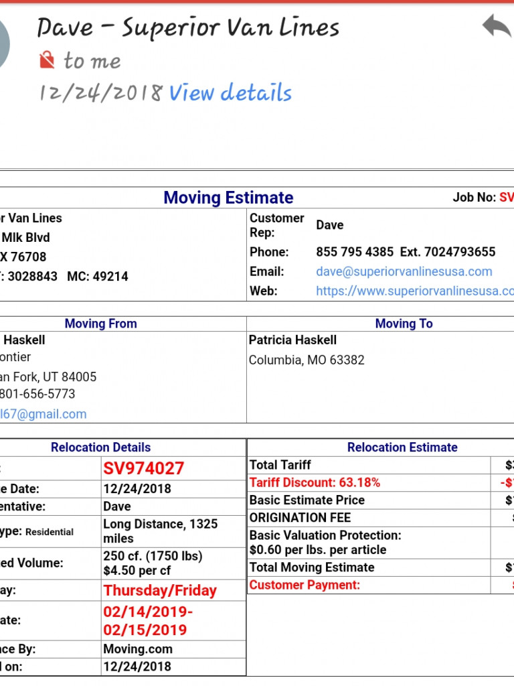Select the ORIGINATION FEE row
514x686 pixels.
[x=381, y=518]
